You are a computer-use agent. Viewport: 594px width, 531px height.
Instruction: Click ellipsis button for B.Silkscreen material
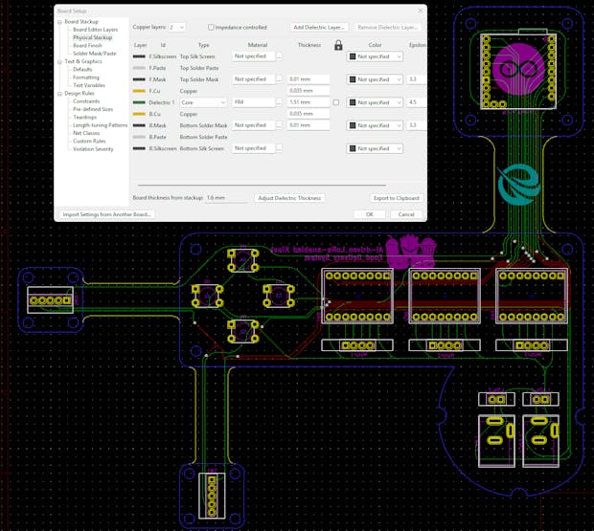tap(280, 148)
